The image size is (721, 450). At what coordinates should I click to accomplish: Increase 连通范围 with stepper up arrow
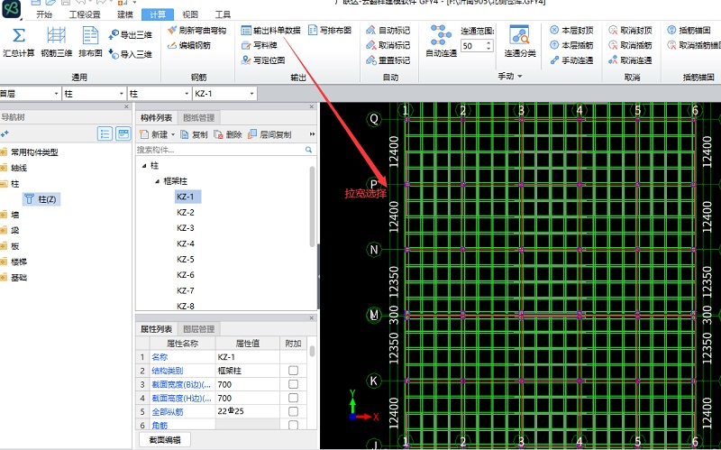click(488, 42)
